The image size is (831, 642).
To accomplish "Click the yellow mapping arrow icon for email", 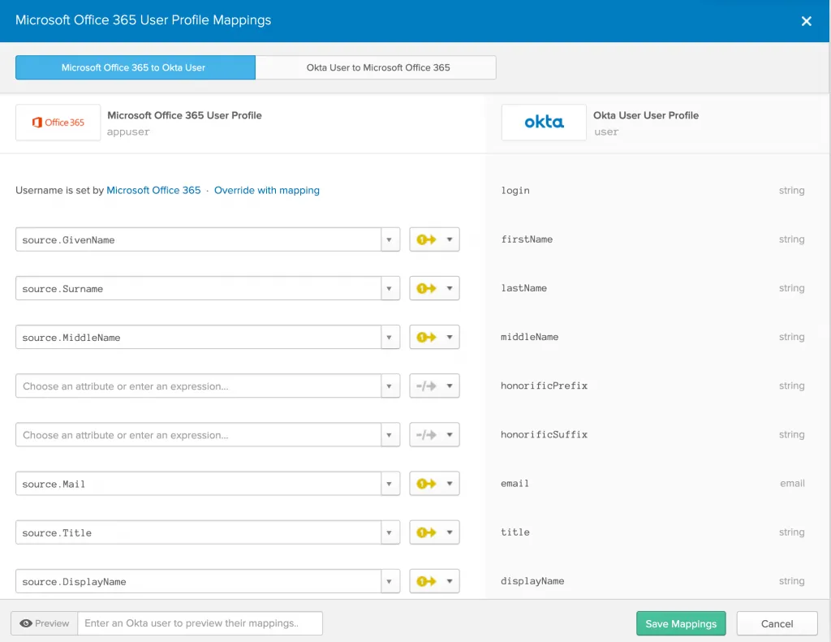I will pos(427,484).
